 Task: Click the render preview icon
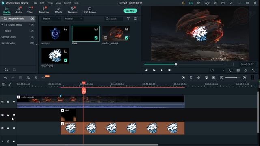click(183, 77)
